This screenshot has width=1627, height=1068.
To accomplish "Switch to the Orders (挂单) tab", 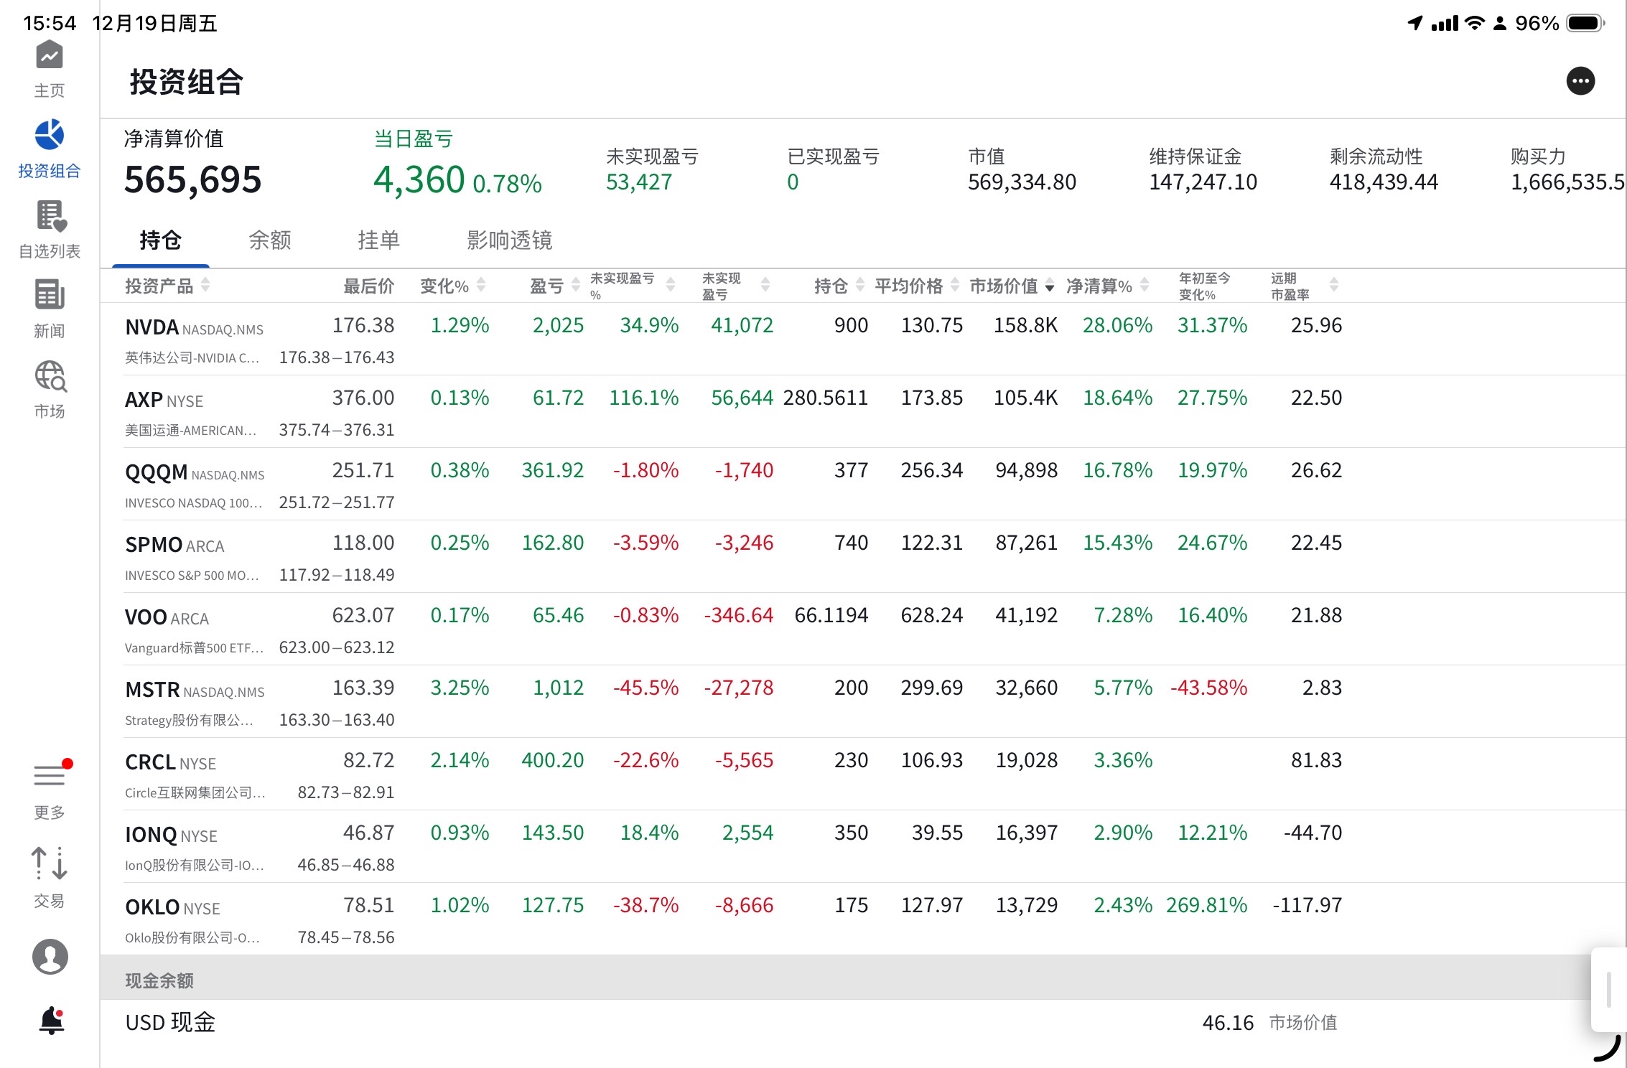I will (x=378, y=240).
